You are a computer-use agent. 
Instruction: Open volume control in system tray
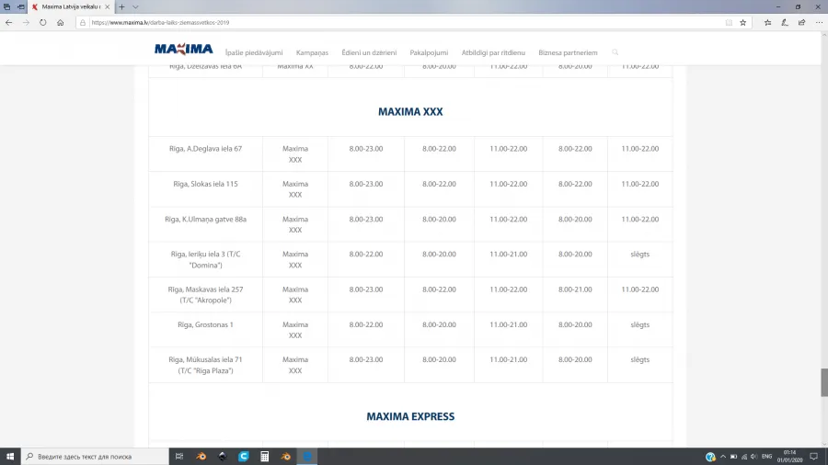[753, 457]
